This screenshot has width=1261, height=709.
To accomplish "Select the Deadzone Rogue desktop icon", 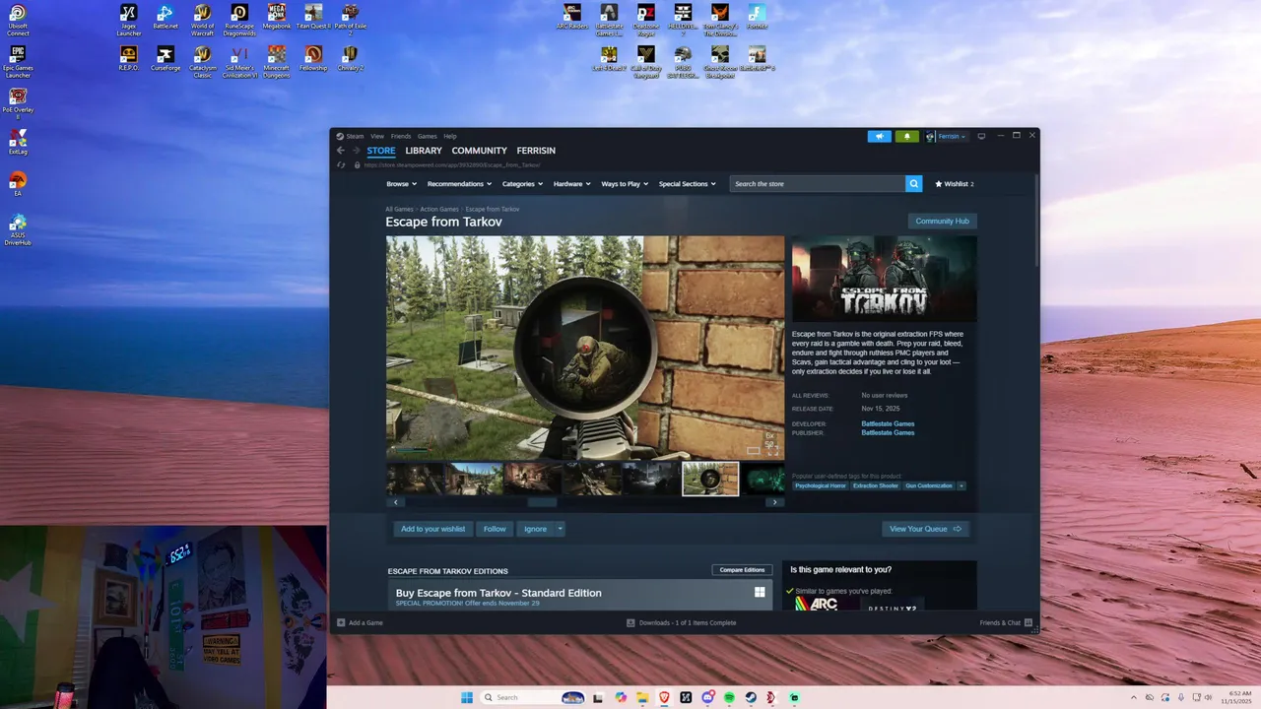I will tap(645, 20).
